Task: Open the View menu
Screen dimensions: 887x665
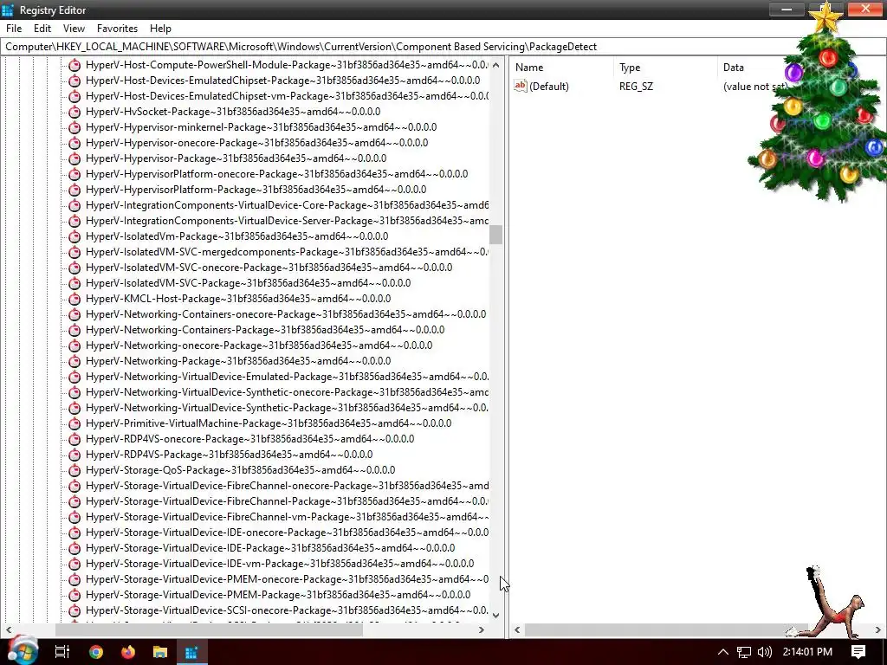Action: point(74,29)
